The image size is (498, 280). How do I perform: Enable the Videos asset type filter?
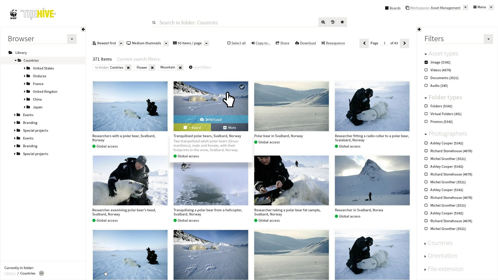click(426, 70)
